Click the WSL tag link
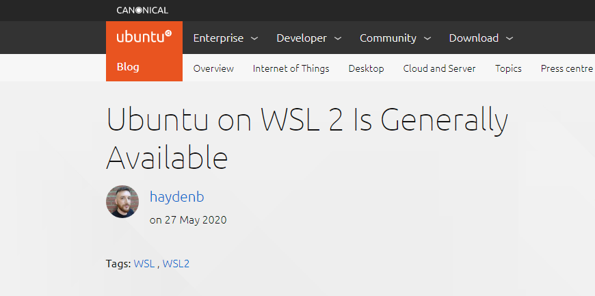This screenshot has height=296, width=595. coord(144,263)
